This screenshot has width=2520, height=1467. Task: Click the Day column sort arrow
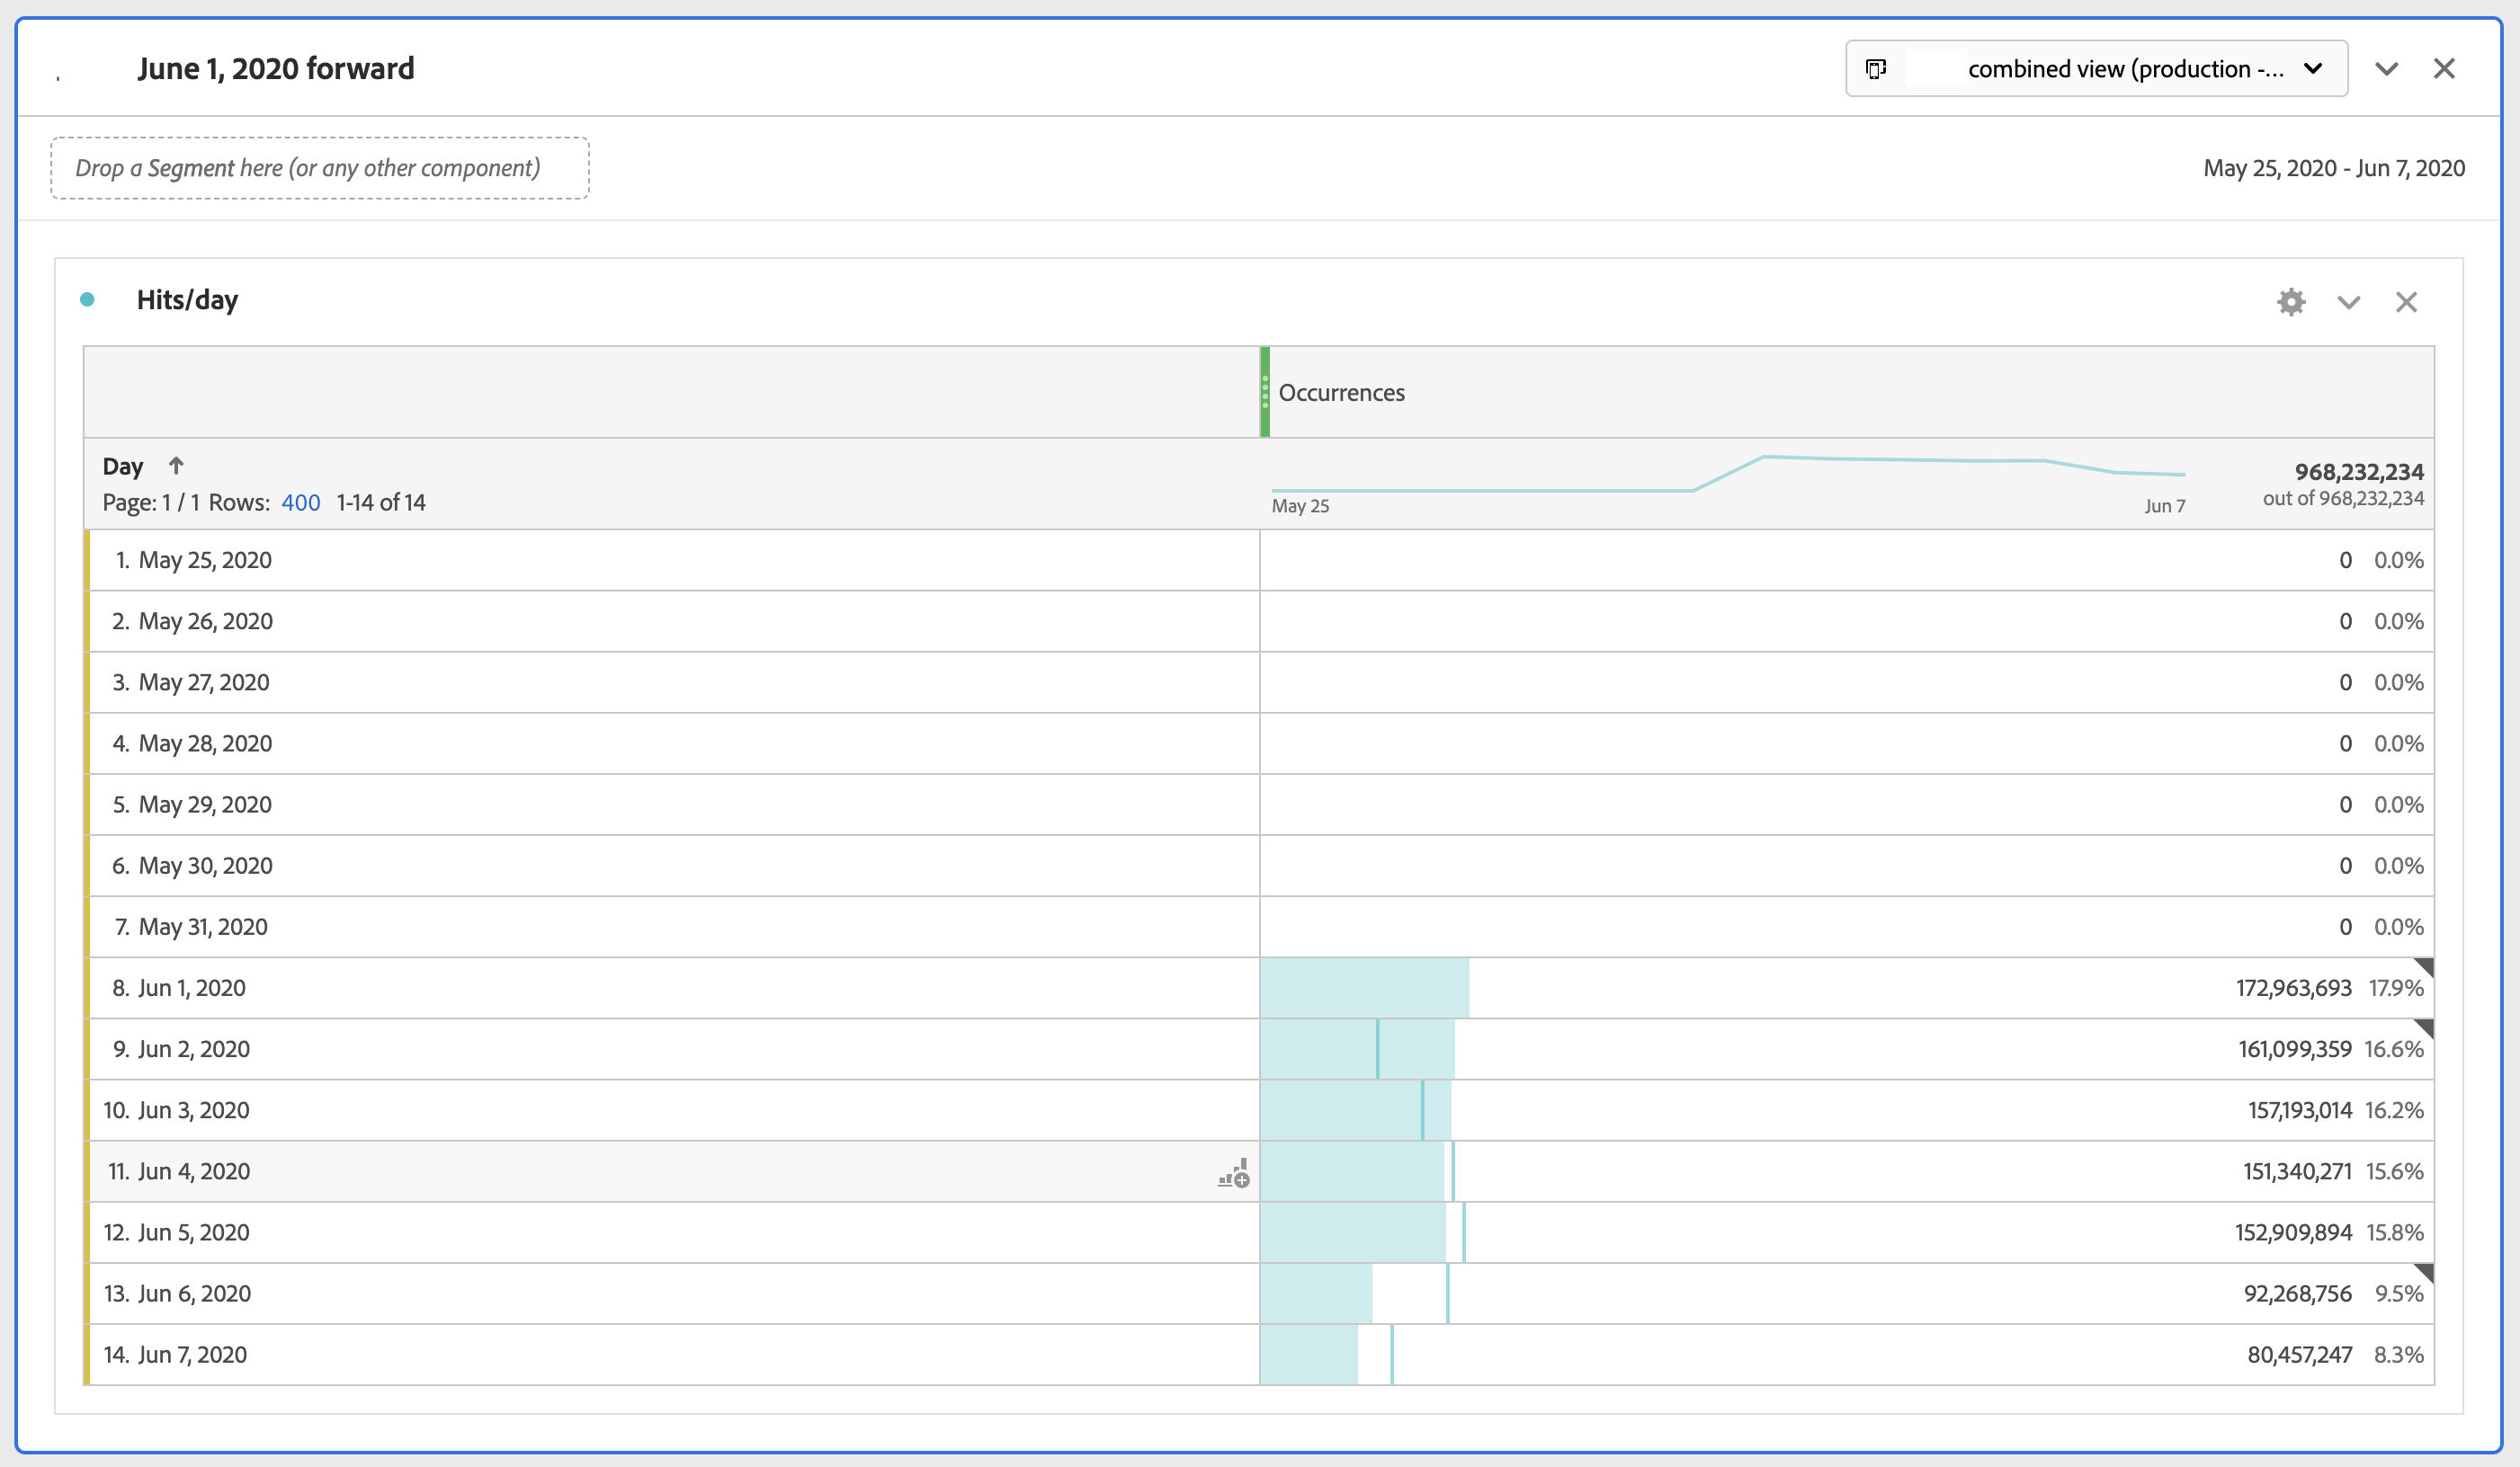click(x=176, y=466)
